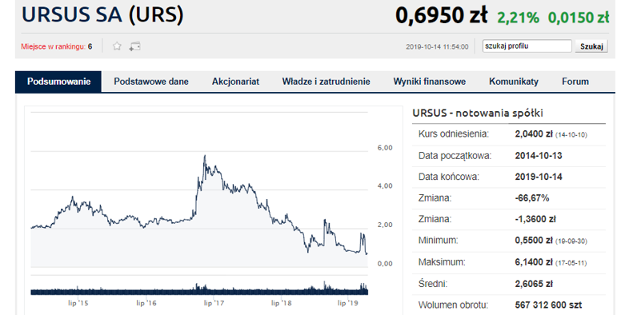The width and height of the screenshot is (629, 315).
Task: Open the Wyniki finansowe tab
Action: tap(430, 82)
